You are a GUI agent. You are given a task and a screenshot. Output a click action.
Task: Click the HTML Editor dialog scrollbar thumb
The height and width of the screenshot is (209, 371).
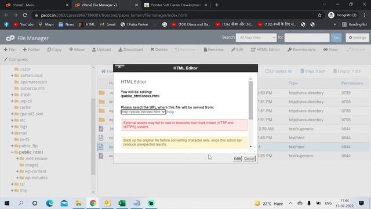point(250,100)
